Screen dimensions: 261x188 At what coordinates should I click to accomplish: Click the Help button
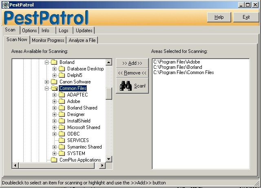219,17
